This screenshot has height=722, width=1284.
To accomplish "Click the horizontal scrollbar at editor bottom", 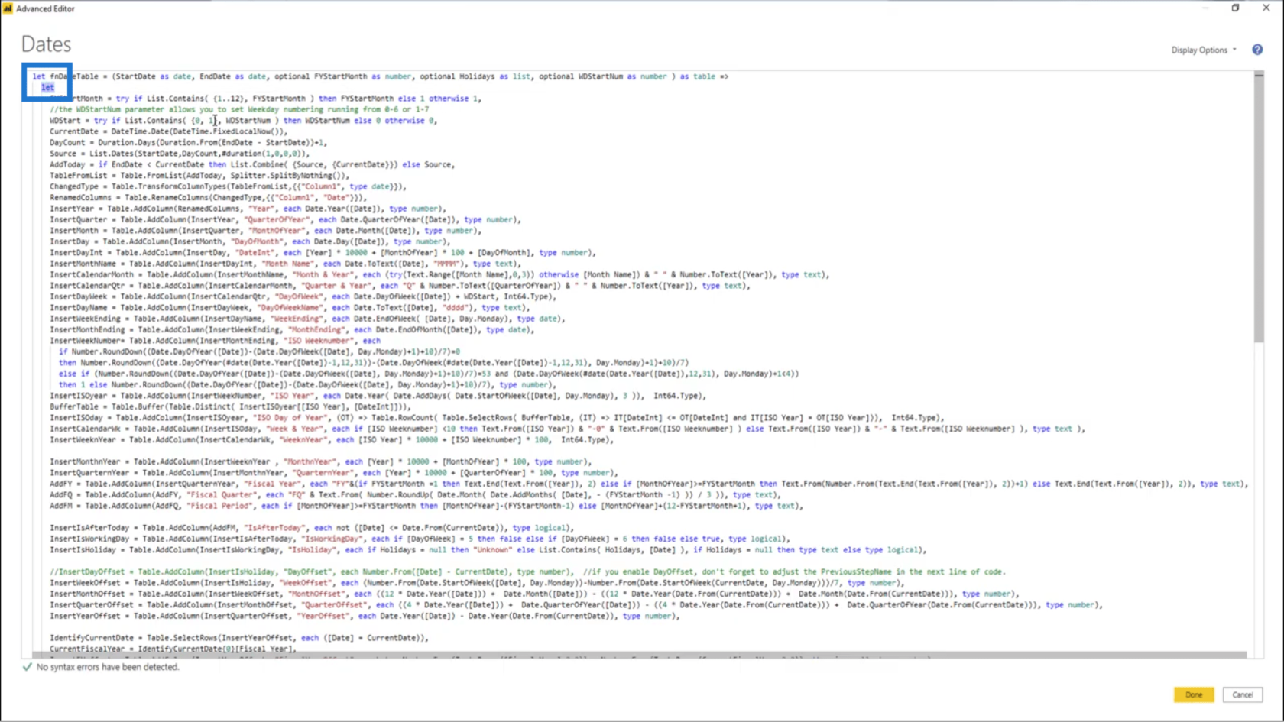I will pyautogui.click(x=639, y=655).
